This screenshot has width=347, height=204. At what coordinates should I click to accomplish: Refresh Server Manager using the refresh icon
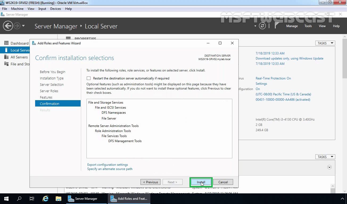point(262,26)
